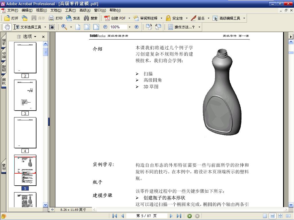Switch to the 图层 layers side tab

(x=4, y=68)
